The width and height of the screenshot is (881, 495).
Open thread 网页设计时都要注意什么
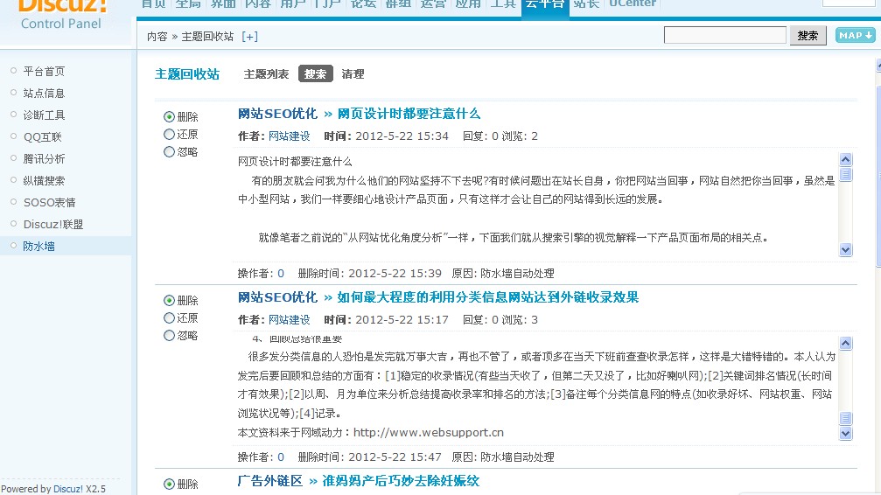[409, 114]
